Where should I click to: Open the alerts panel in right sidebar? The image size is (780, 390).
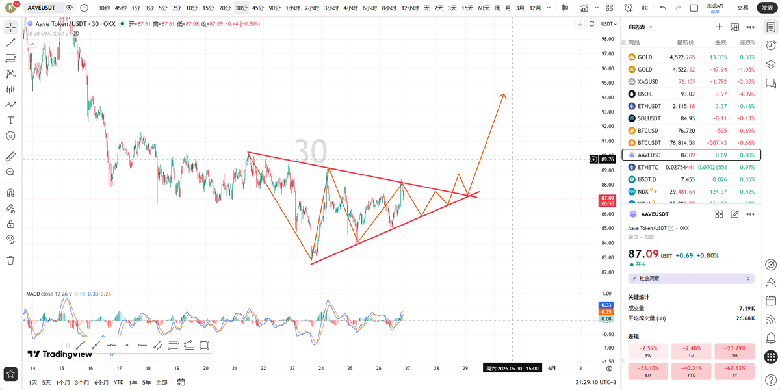[x=771, y=45]
